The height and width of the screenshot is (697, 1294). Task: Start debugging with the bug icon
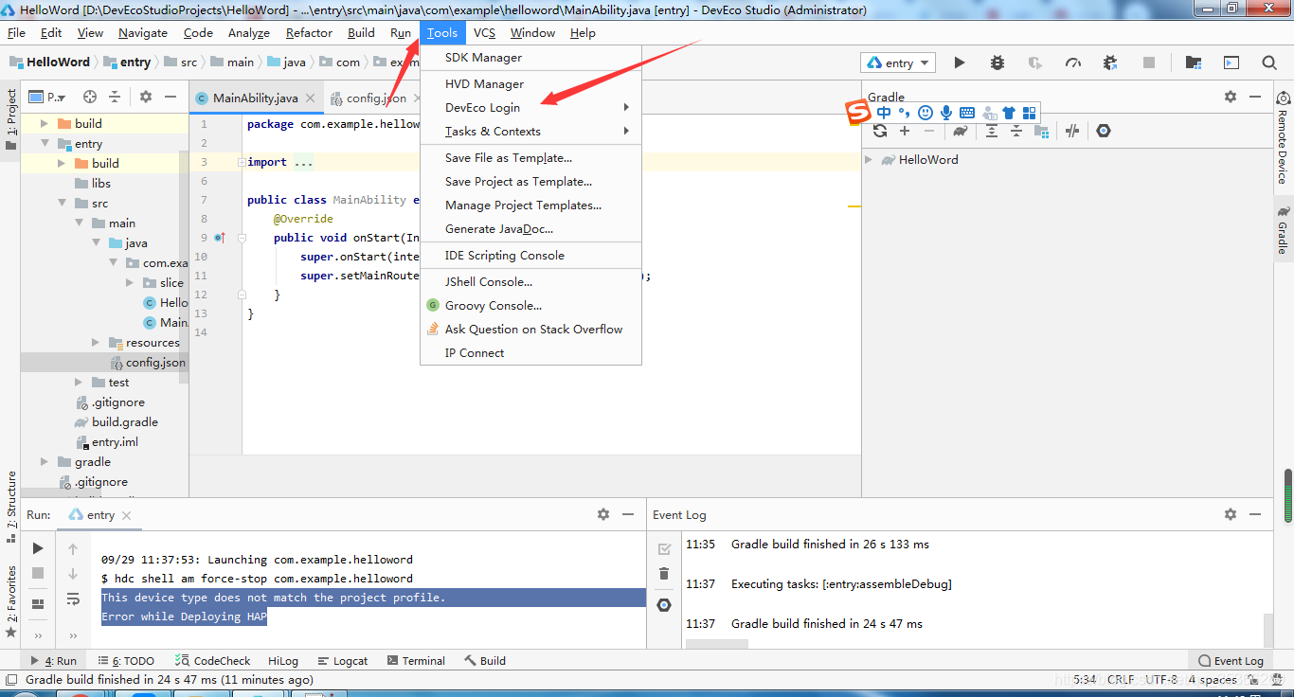(997, 63)
